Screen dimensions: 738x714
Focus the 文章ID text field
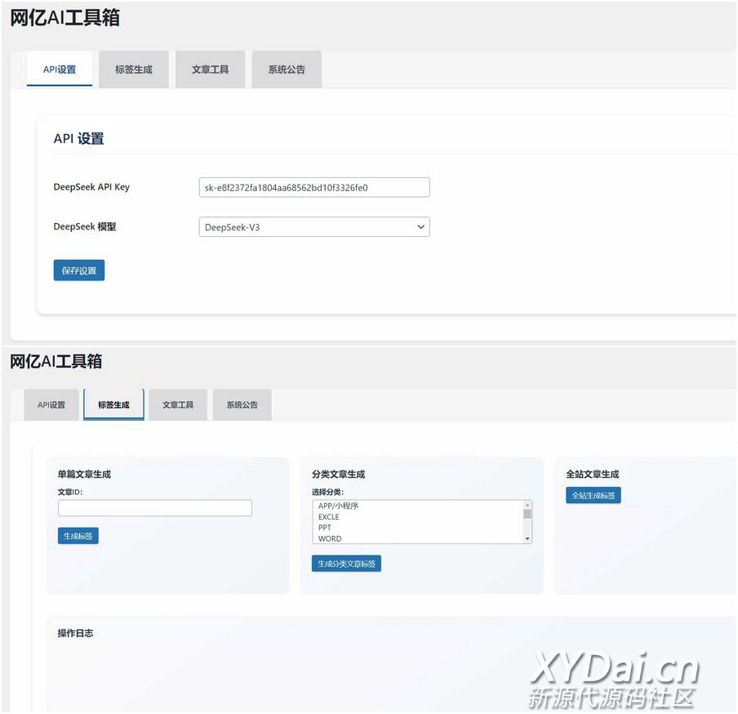coord(155,508)
